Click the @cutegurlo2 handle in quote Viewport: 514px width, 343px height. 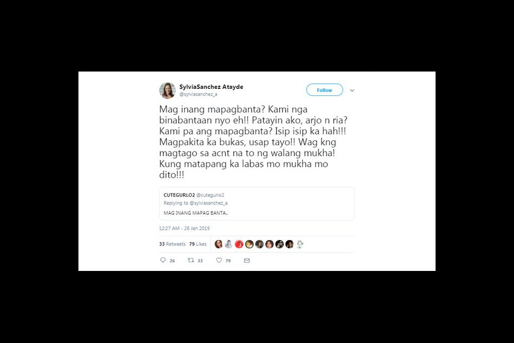tap(210, 195)
